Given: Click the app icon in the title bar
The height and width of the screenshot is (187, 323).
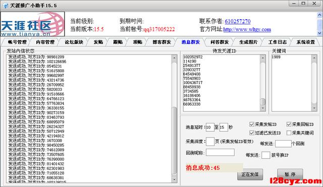Looking at the screenshot, I should (x=6, y=6).
